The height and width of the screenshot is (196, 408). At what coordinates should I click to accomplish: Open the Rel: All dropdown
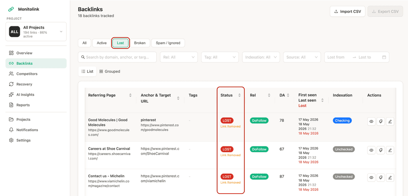pos(179,57)
